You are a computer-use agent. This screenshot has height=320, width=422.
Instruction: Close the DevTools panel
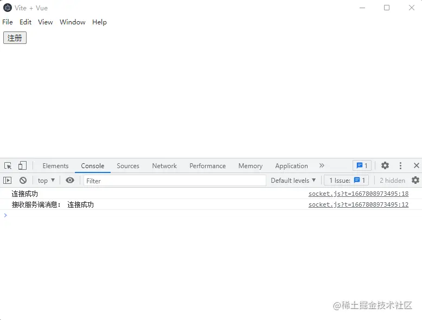pyautogui.click(x=417, y=165)
